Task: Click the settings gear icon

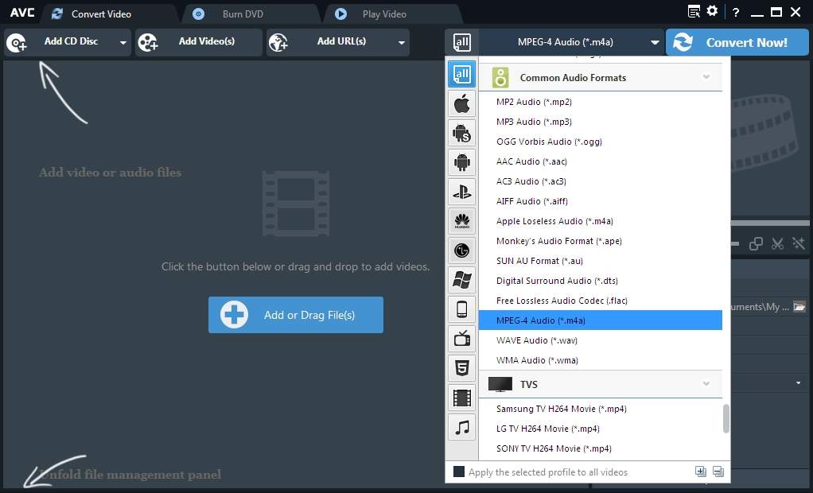Action: tap(712, 11)
